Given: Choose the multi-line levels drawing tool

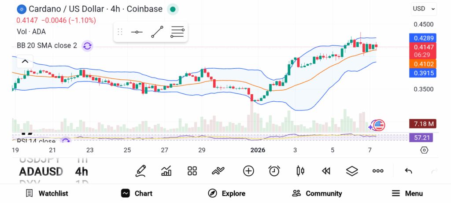Looking at the screenshot, I should point(177,32).
